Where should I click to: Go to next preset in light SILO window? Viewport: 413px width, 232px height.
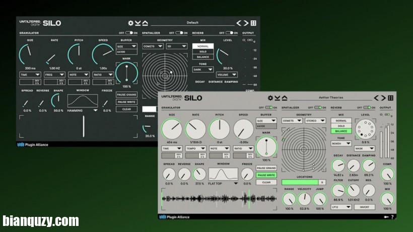[383, 98]
